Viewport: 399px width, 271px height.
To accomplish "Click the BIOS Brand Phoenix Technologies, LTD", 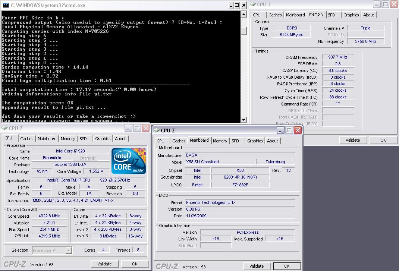I will pyautogui.click(x=240, y=202).
